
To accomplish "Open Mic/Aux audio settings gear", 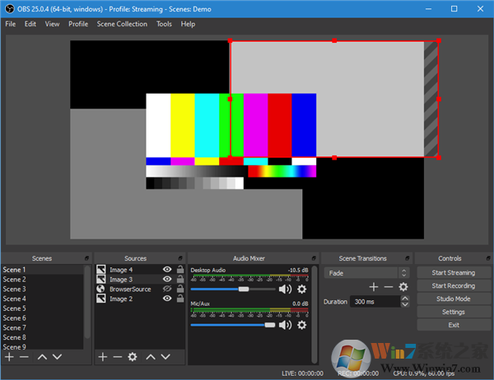I will (x=301, y=325).
